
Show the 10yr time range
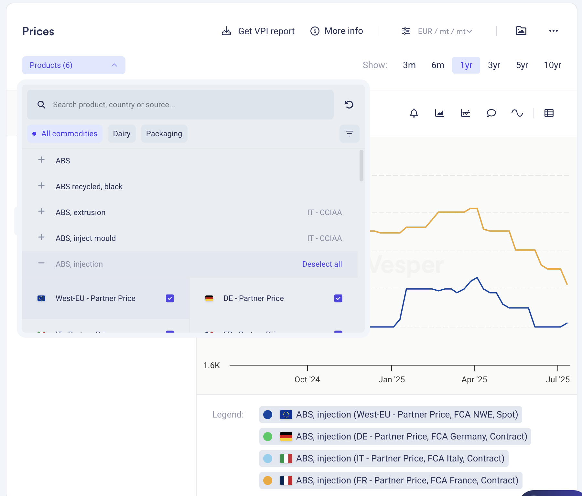pos(553,65)
